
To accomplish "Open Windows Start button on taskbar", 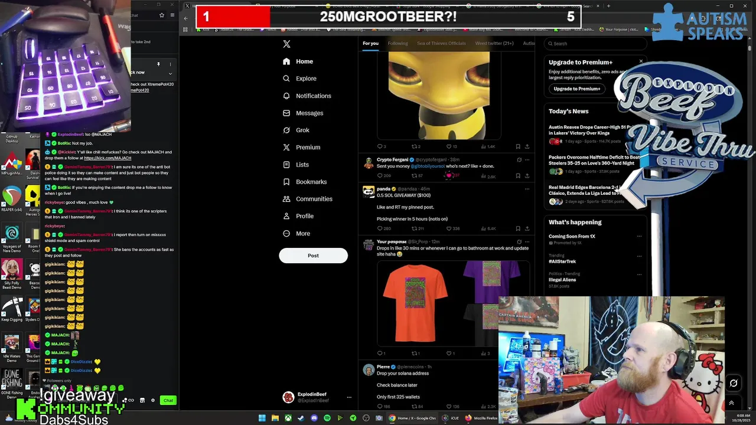I will (262, 418).
